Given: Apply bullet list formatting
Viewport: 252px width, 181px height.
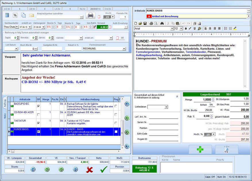Looking at the screenshot, I should click(226, 28).
